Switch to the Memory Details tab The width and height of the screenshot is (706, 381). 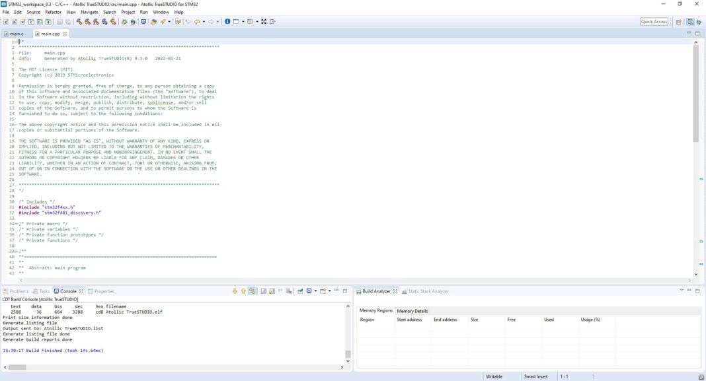click(412, 310)
